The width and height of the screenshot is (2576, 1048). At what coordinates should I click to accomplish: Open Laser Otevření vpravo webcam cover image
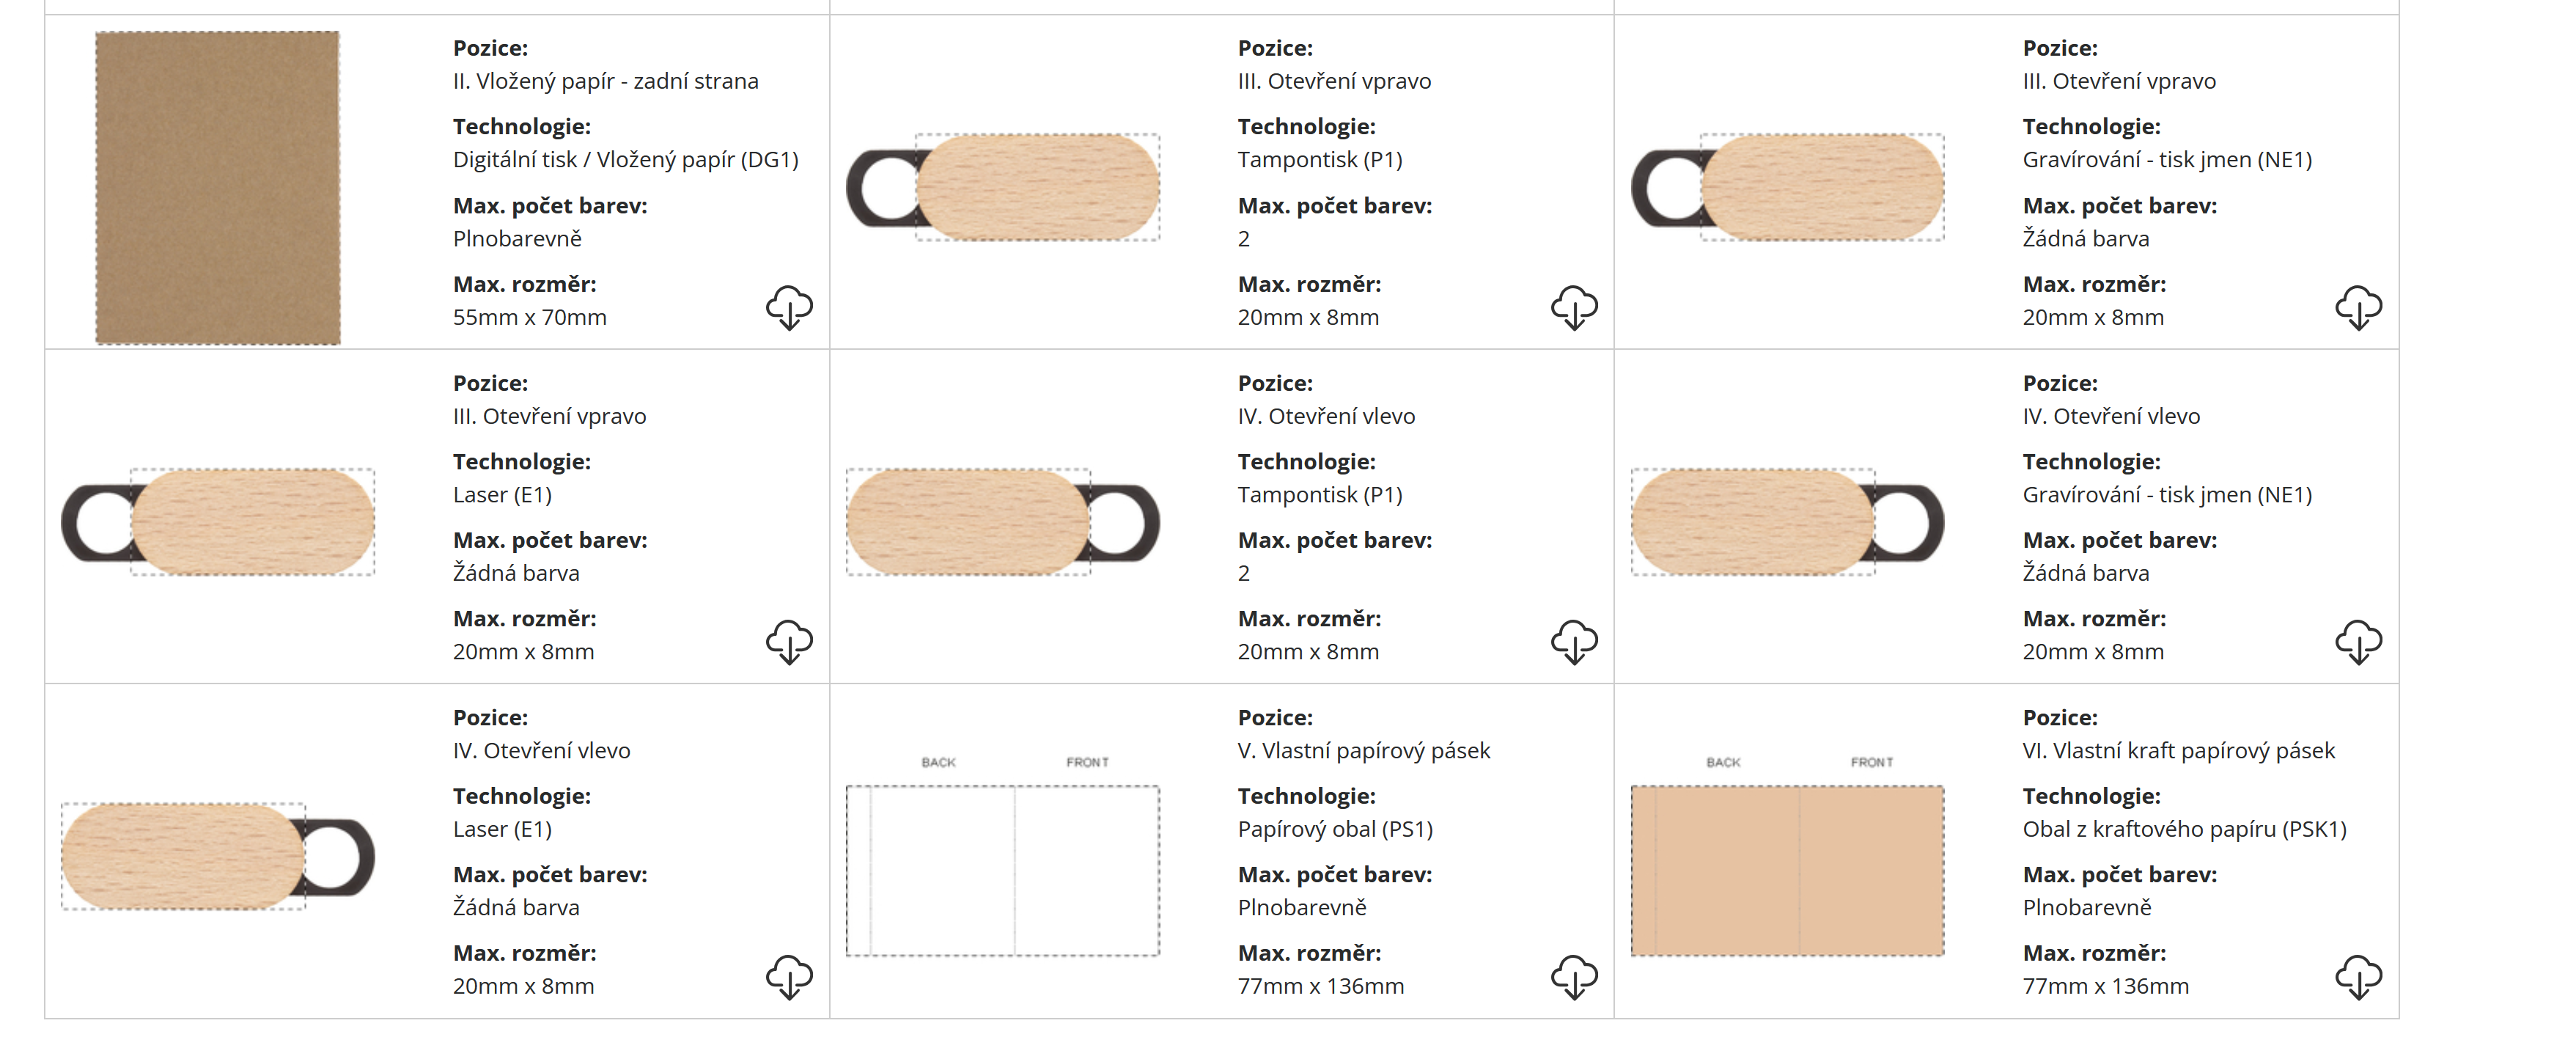(x=218, y=522)
